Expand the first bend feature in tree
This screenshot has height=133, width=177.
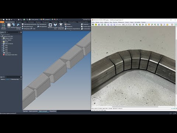click(x=2, y=45)
